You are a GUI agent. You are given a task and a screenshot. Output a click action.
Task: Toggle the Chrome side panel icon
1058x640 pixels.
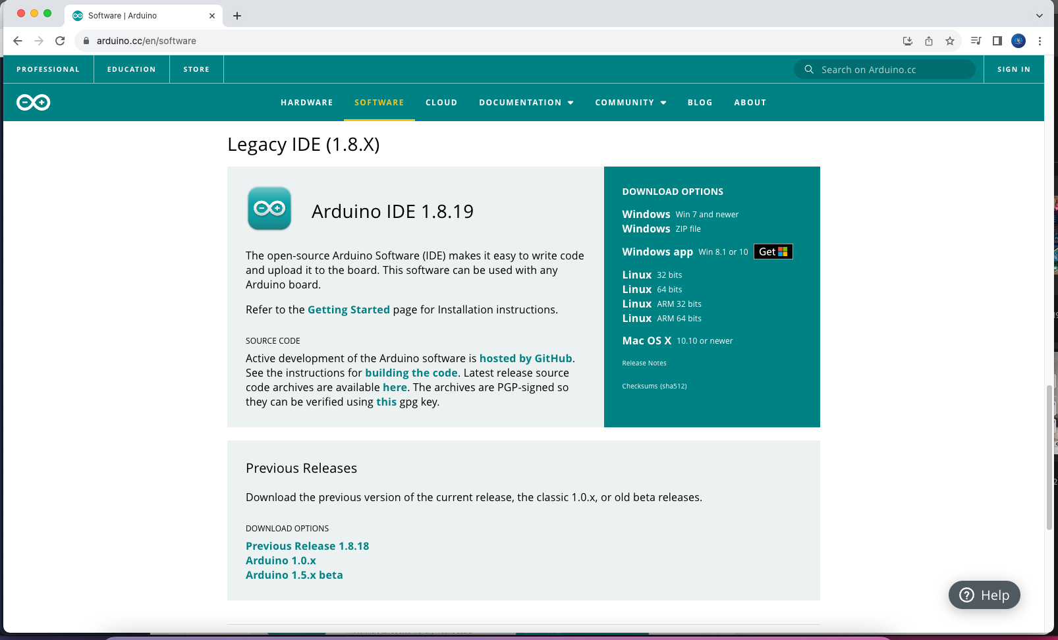pos(997,41)
